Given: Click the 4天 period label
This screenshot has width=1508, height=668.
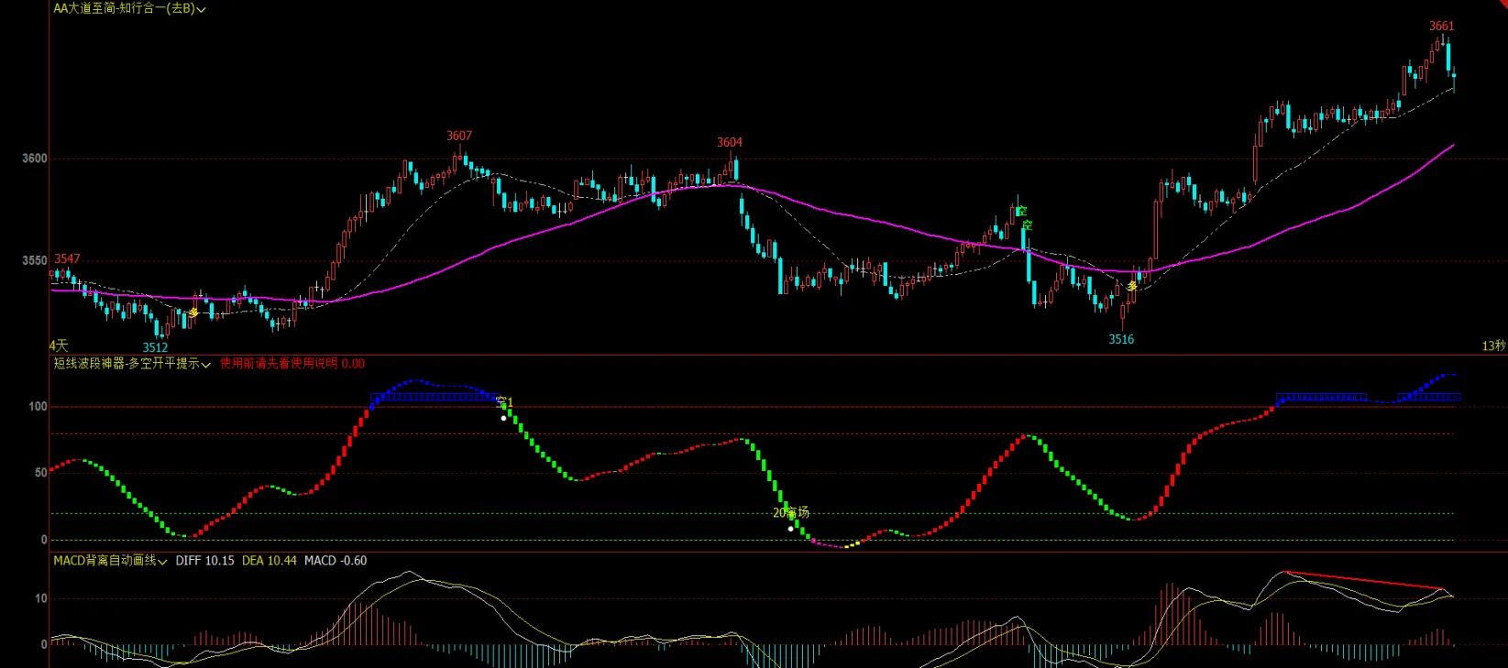Looking at the screenshot, I should tap(59, 345).
